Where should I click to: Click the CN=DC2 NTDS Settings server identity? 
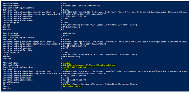pyautogui.click(x=125, y=12)
